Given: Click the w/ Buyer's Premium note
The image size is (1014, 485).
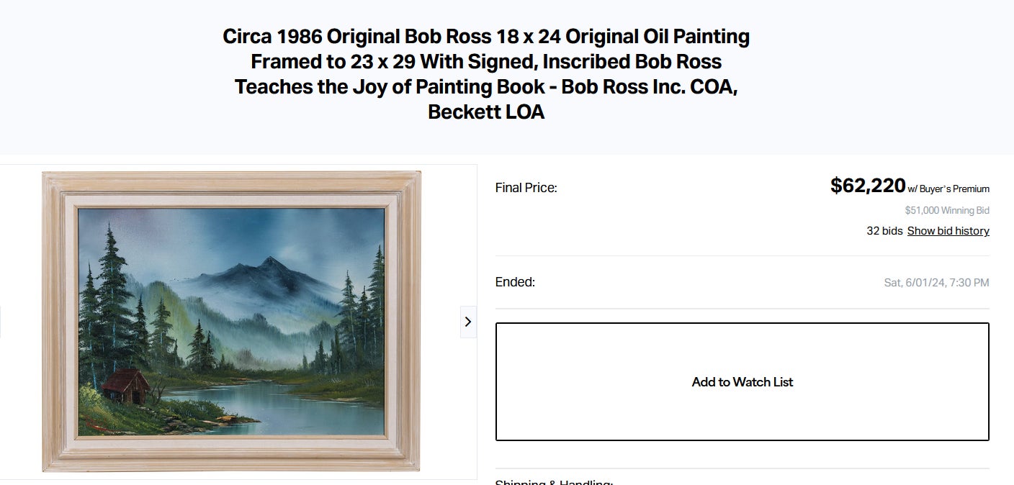Looking at the screenshot, I should click(948, 189).
